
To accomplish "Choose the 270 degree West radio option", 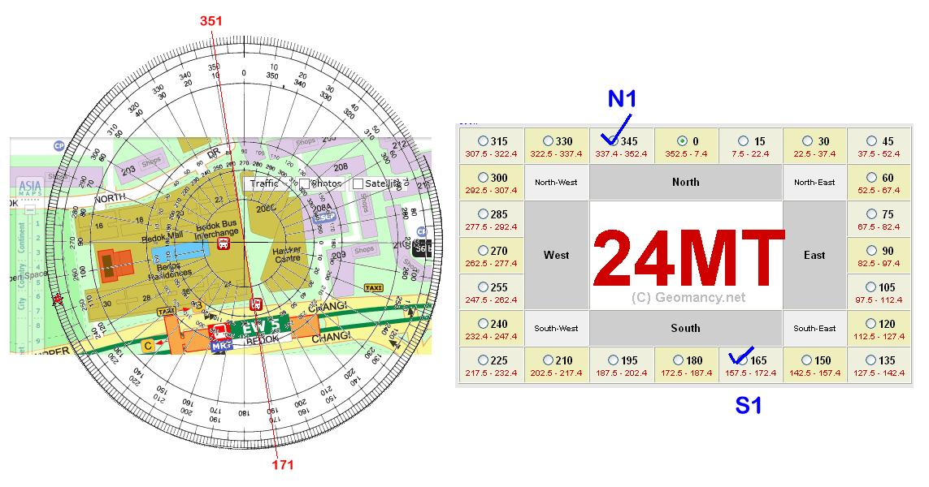I will coord(484,251).
